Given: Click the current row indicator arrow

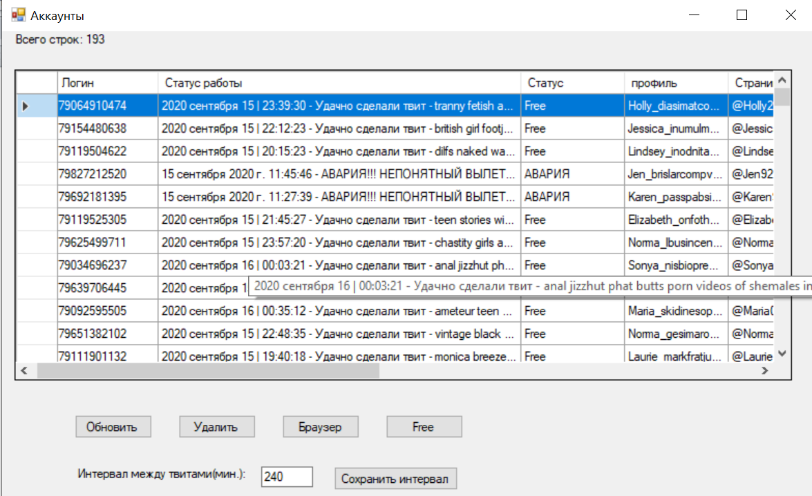Looking at the screenshot, I should click(x=26, y=106).
